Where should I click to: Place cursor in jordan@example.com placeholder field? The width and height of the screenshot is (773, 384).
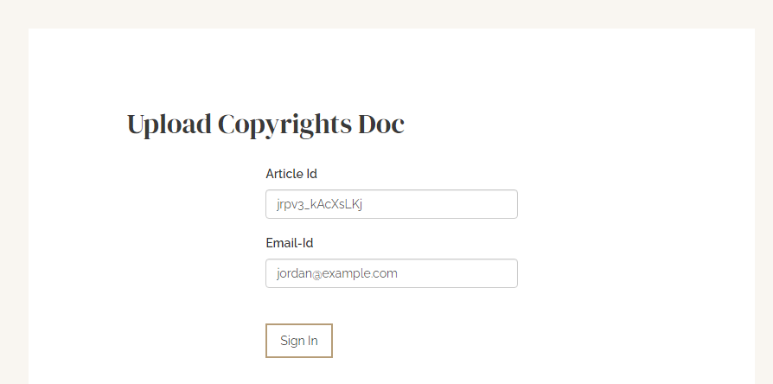(392, 273)
